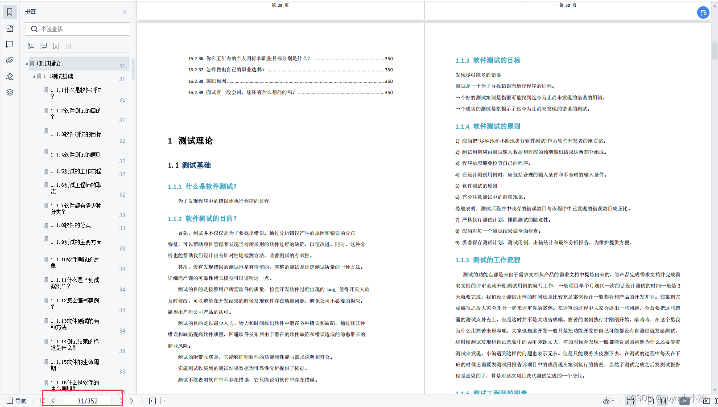
Task: Click TOC entry 16.2.37 怎样做出自己的职业选择
Action: tap(290, 70)
